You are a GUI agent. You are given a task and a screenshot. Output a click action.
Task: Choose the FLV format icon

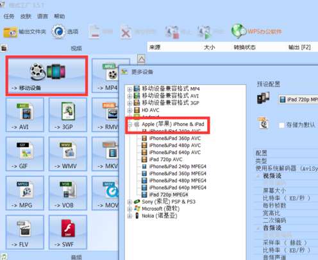[25, 232]
